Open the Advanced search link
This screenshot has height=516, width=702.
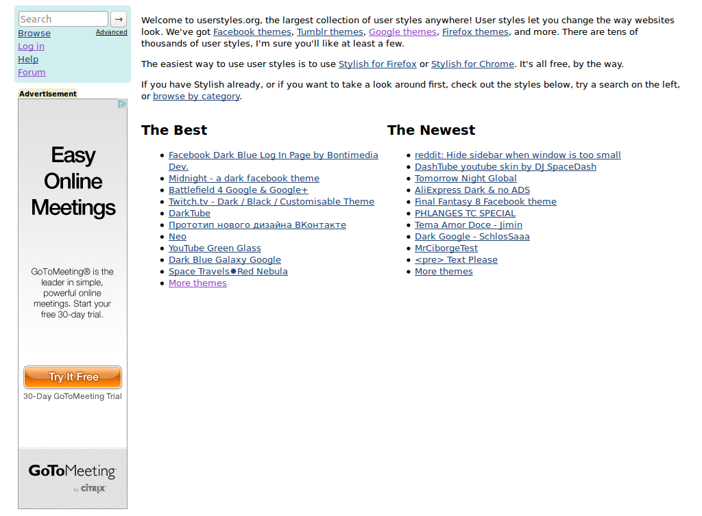point(112,32)
